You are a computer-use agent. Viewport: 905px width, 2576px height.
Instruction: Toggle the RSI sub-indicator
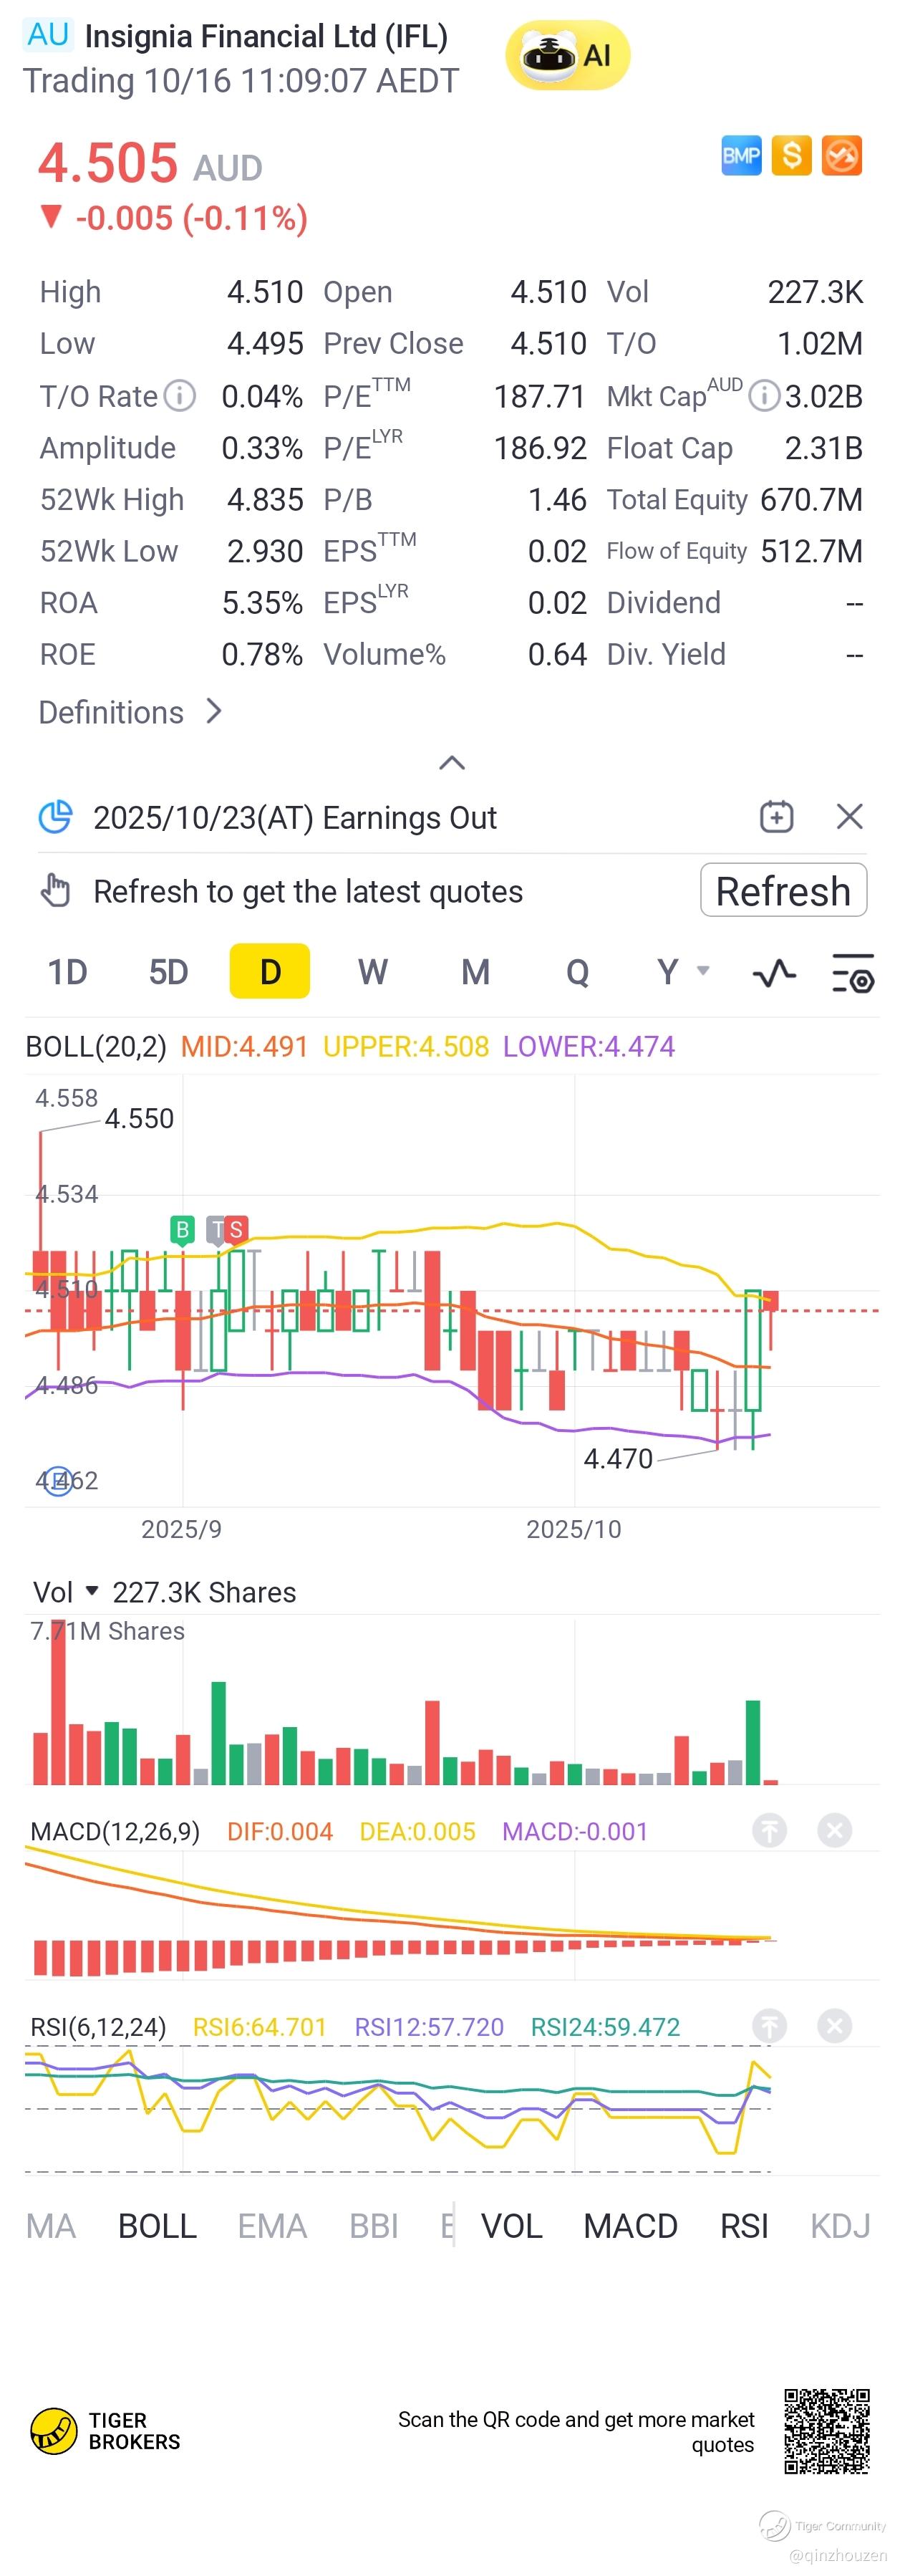pos(744,2226)
